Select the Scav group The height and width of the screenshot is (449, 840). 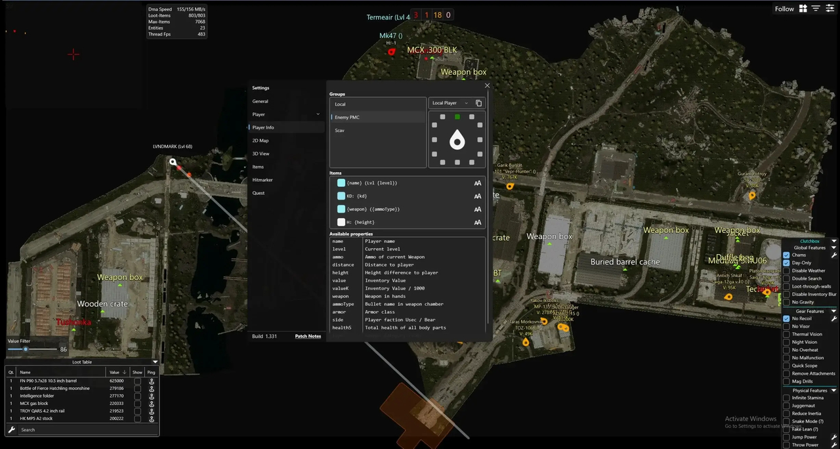[x=339, y=130]
